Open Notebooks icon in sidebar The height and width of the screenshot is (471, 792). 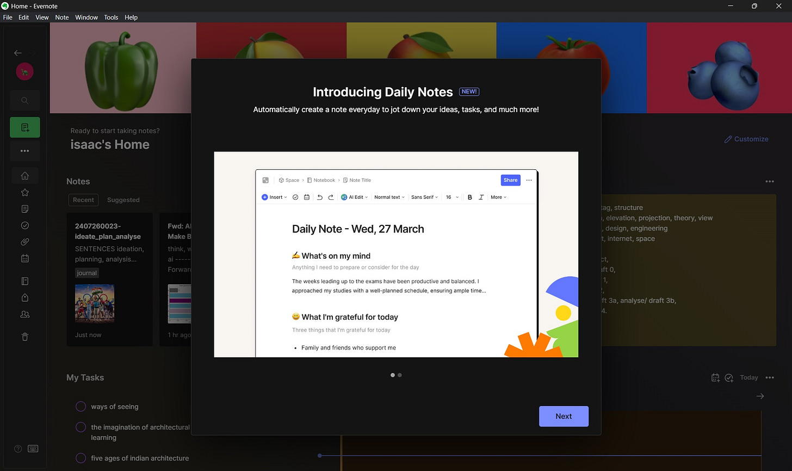(x=24, y=282)
